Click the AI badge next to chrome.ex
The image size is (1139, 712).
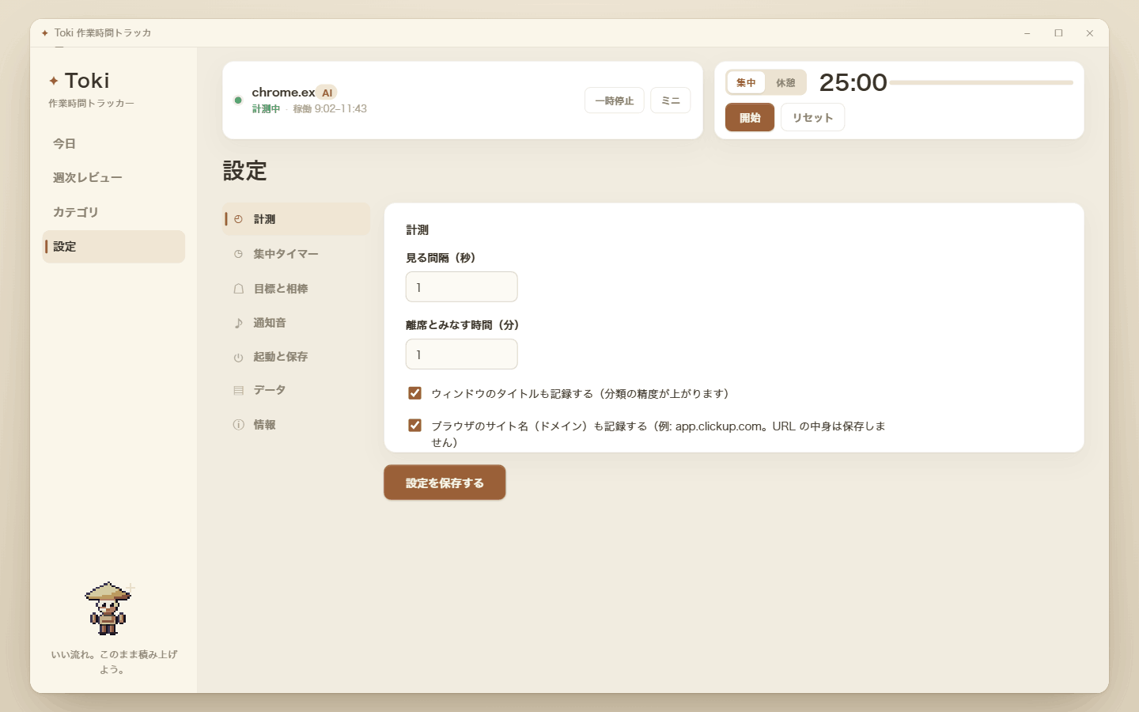click(x=327, y=93)
